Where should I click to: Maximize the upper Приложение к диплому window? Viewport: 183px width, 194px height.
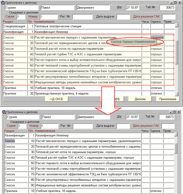click(175, 2)
